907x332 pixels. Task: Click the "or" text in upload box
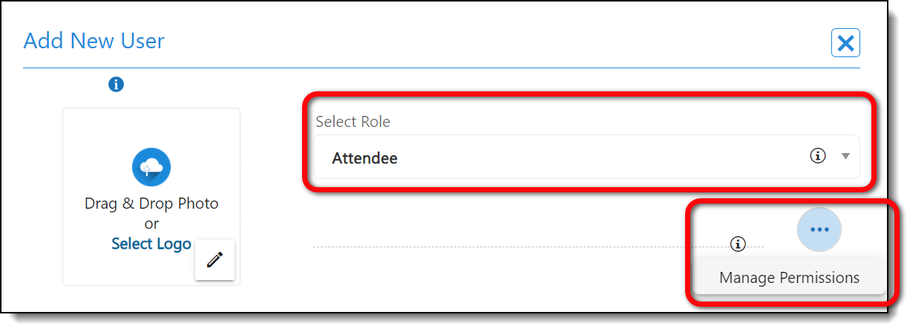(x=151, y=224)
